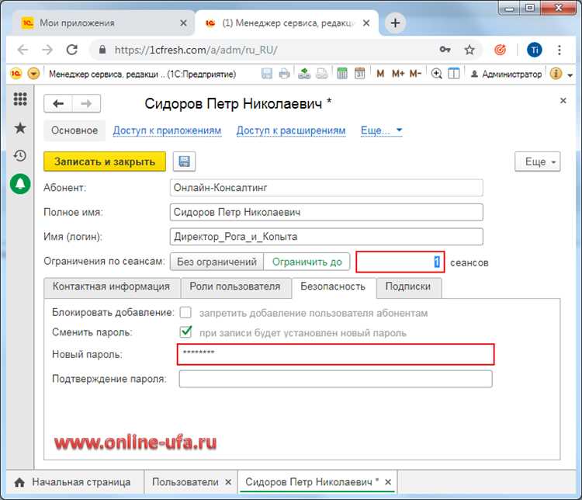Close the user form with X
This screenshot has width=582, height=500.
tap(563, 100)
